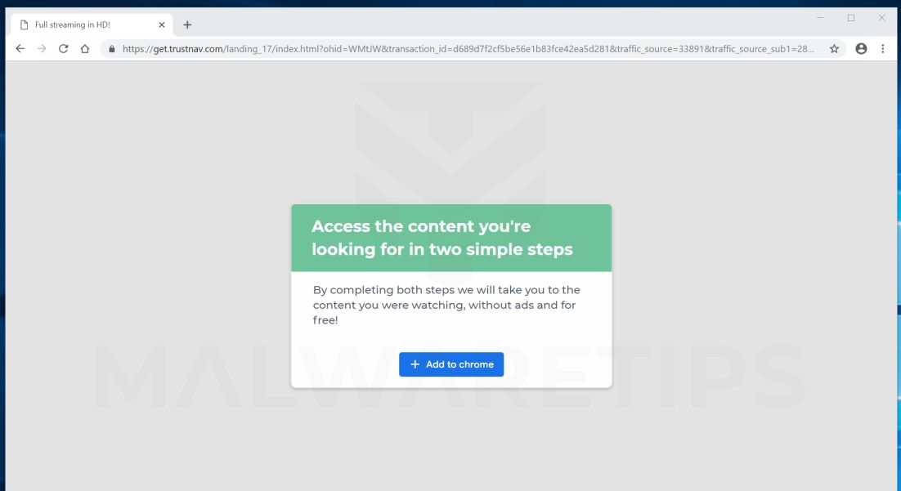Click the 'By completing both steps' paragraph
The height and width of the screenshot is (491, 901).
click(446, 305)
